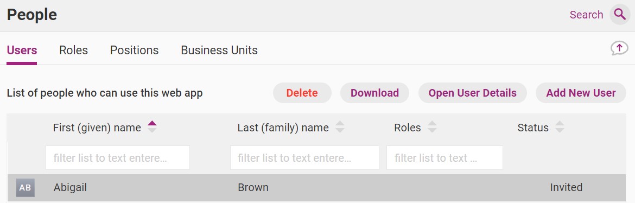635x203 pixels.
Task: Click the Search text link
Action: click(x=586, y=15)
